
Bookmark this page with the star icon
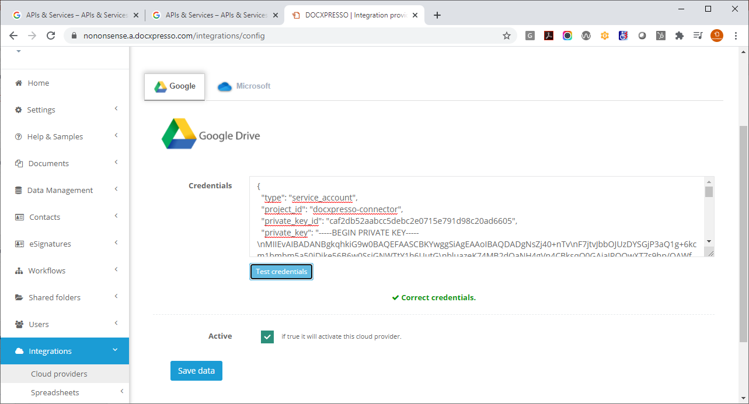(x=507, y=36)
